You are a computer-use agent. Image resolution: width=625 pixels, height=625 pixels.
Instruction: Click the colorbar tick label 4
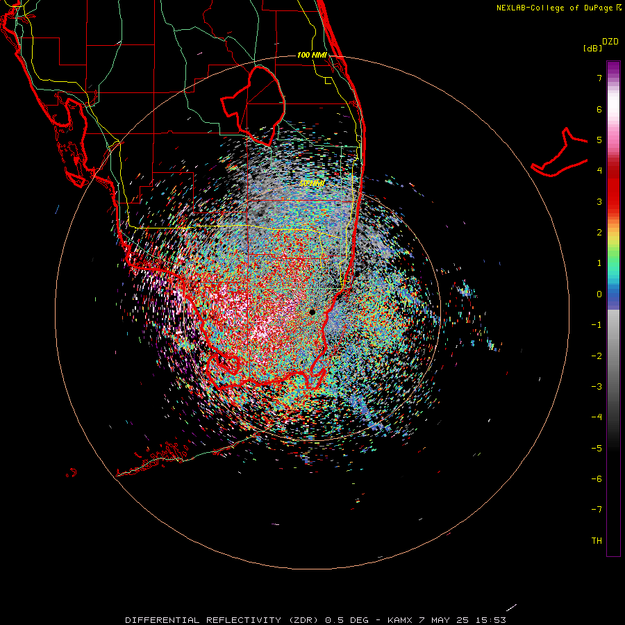(599, 171)
